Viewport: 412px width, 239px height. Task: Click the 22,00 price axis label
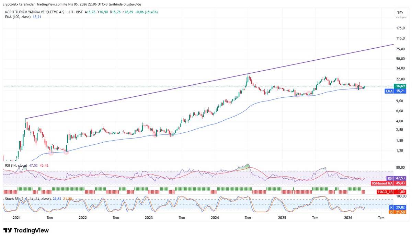click(400, 79)
